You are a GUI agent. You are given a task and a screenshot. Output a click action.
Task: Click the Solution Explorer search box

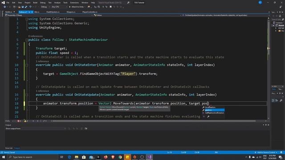(x=278, y=20)
